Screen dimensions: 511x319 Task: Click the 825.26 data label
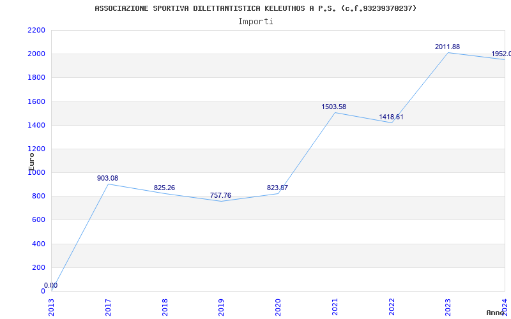[164, 188]
